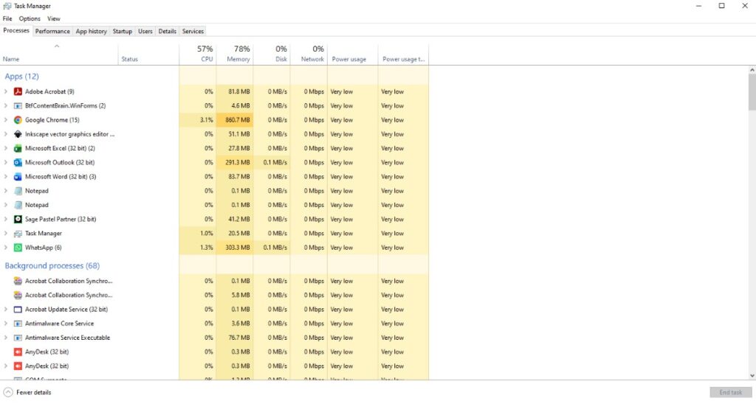Open the File menu
Viewport: 756px width, 404px height.
pyautogui.click(x=7, y=18)
